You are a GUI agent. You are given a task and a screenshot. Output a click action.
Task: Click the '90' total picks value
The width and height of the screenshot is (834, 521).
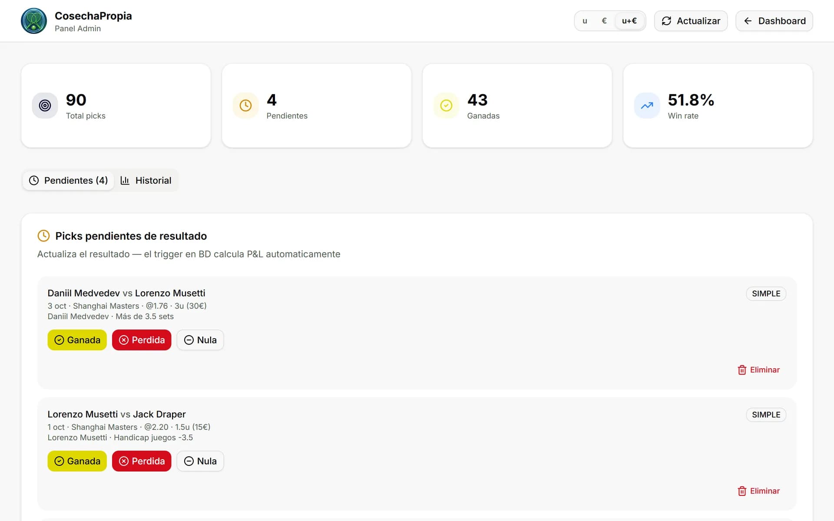(76, 100)
